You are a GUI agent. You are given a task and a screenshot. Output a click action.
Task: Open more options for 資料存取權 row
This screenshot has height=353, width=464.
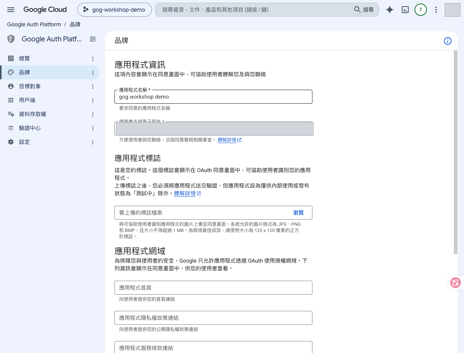click(93, 114)
